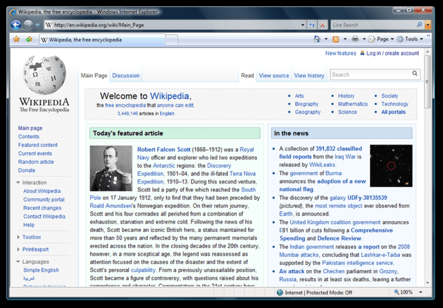Image resolution: width=443 pixels, height=308 pixels.
Task: Open the zoom level dropdown arrow
Action: click(421, 292)
